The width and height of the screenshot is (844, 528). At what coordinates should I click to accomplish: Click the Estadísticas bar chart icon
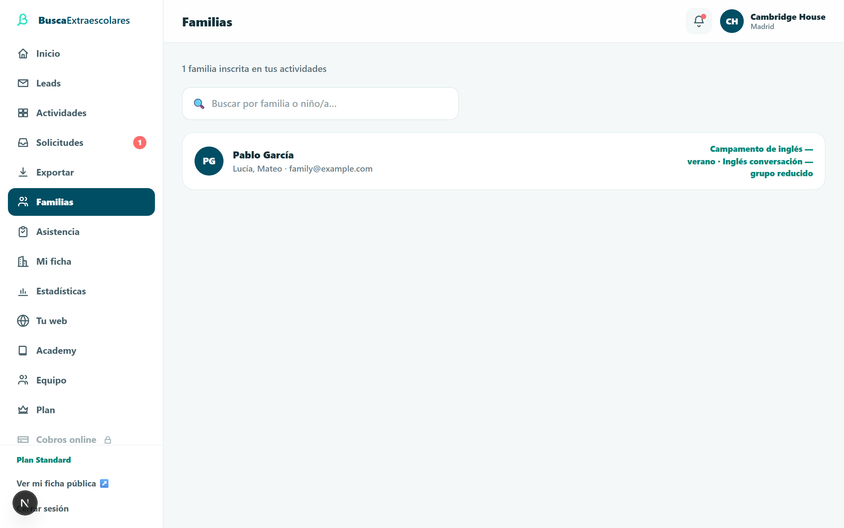(x=23, y=291)
